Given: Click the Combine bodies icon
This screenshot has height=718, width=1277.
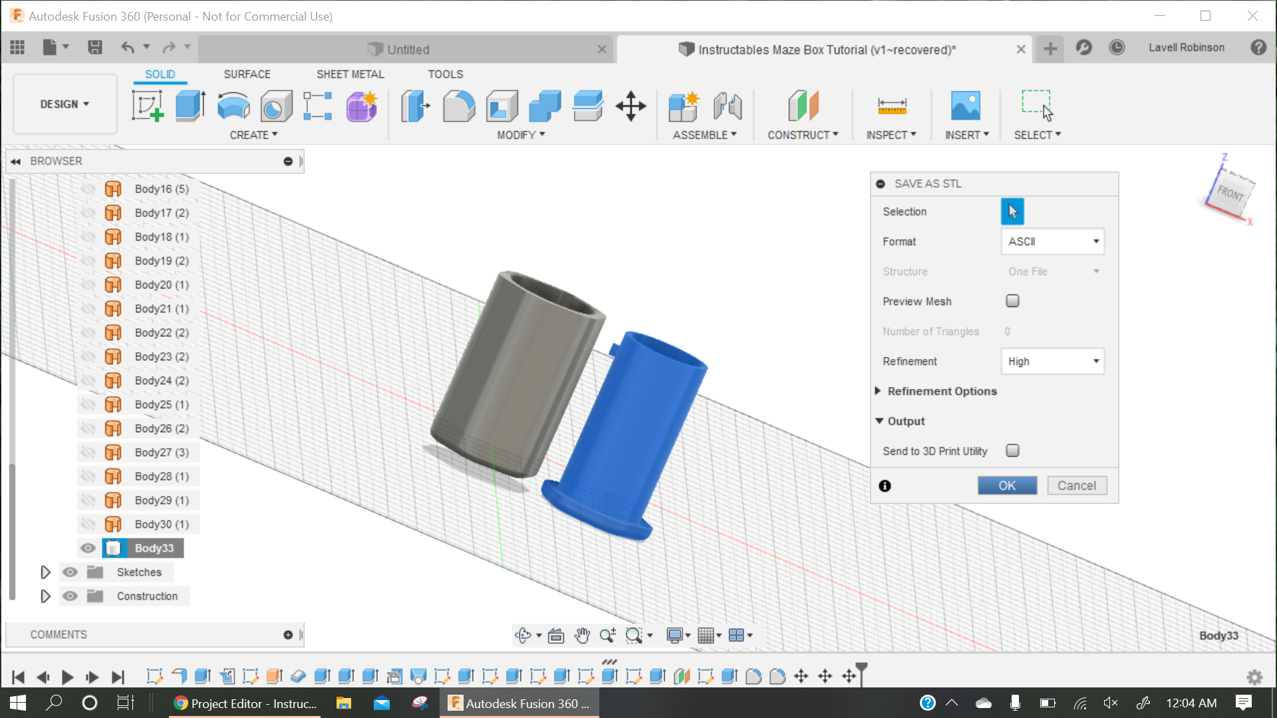Looking at the screenshot, I should point(545,106).
